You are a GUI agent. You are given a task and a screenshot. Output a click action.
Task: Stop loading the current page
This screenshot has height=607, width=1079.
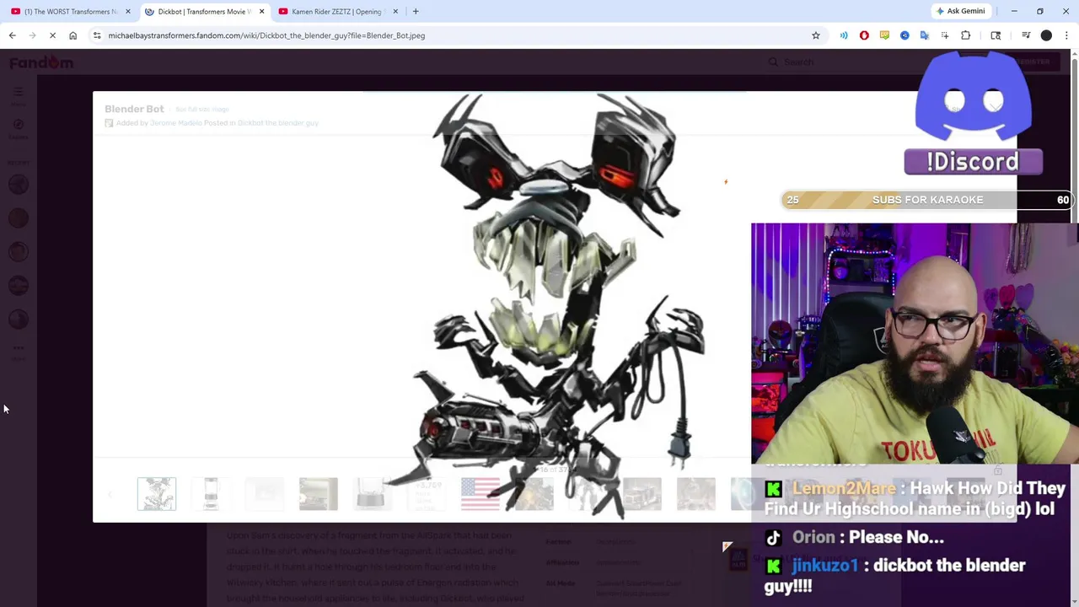point(52,35)
